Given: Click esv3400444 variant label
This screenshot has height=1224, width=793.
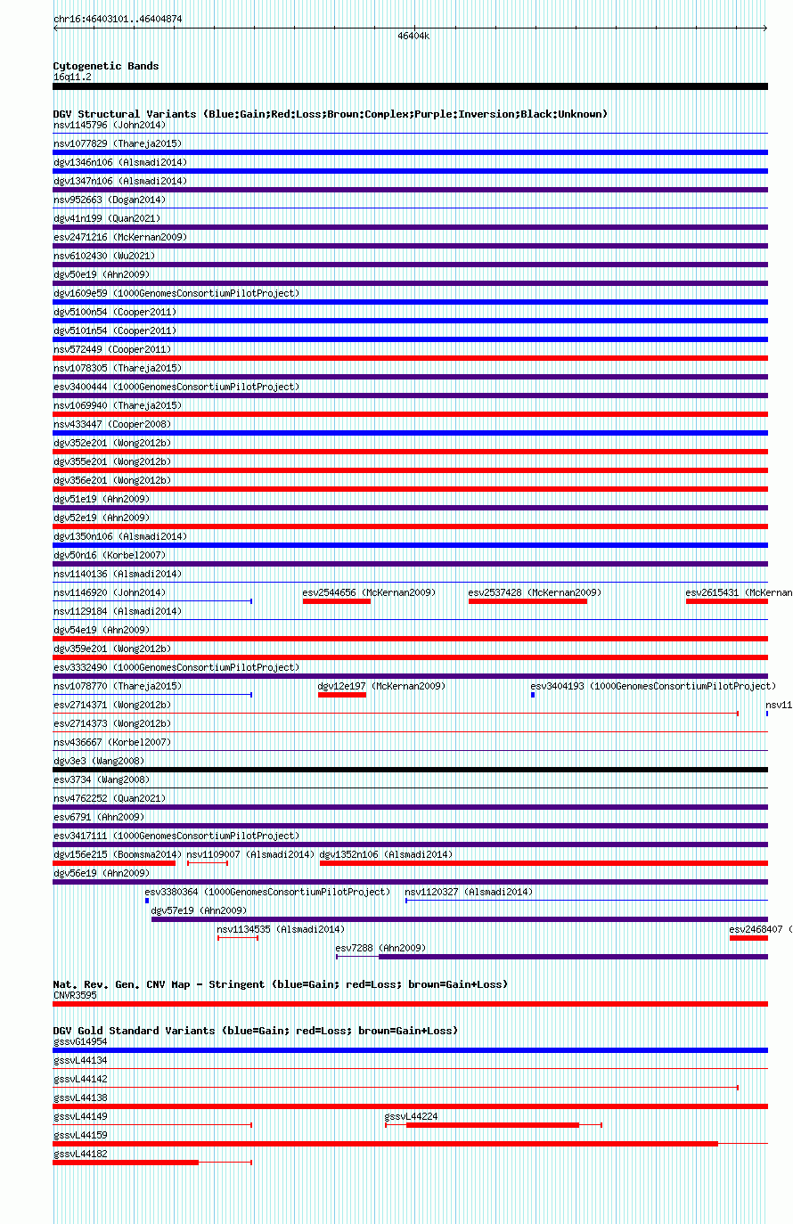Looking at the screenshot, I should point(176,387).
